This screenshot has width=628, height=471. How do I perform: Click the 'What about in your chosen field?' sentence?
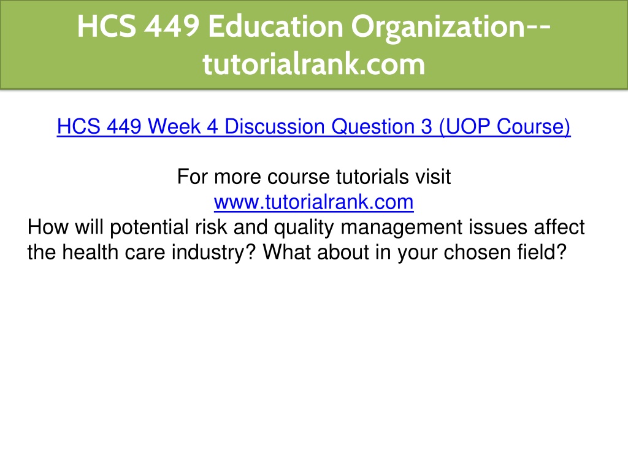[x=415, y=252]
